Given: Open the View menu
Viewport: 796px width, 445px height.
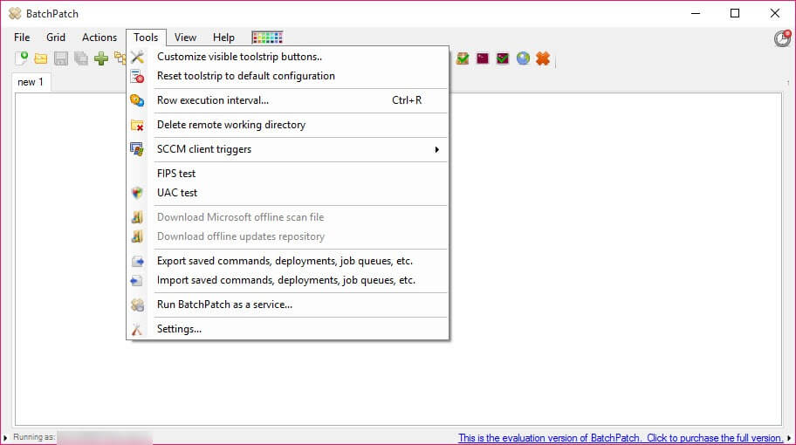Looking at the screenshot, I should click(x=185, y=38).
